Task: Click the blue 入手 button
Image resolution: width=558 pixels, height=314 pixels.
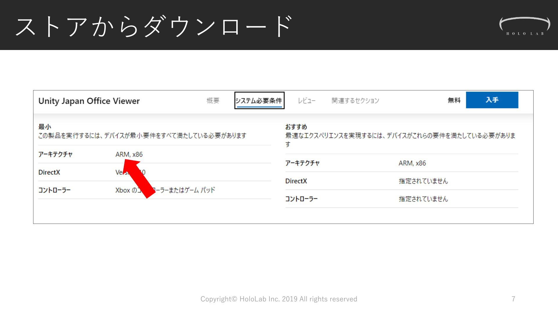Action: click(x=492, y=100)
